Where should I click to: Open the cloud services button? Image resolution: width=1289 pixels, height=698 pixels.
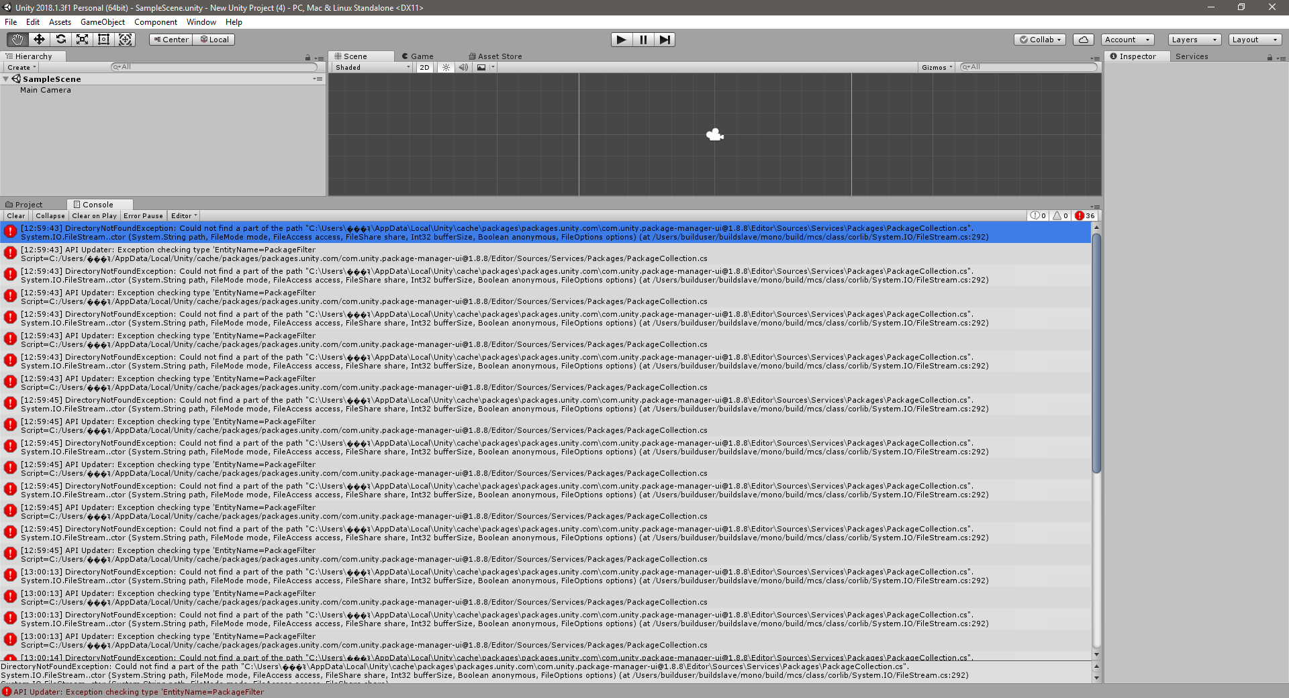coord(1084,40)
